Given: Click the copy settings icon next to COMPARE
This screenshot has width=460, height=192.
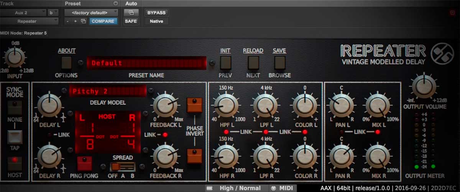Looking at the screenshot, I should 83,22.
